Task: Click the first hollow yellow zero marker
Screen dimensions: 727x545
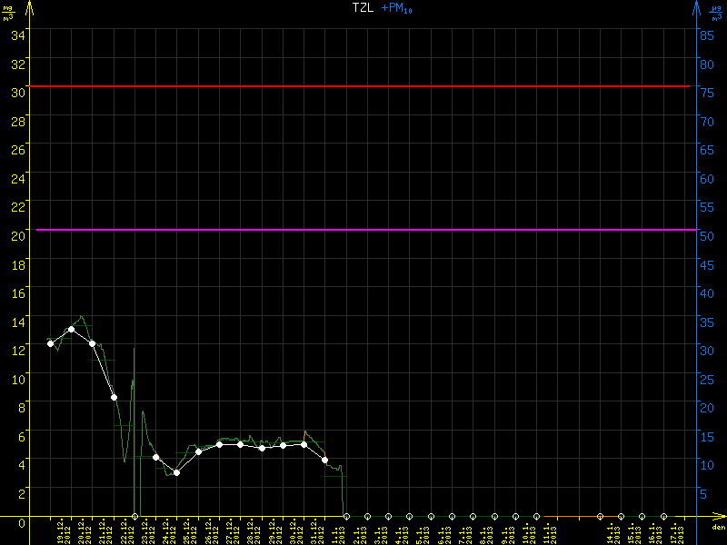Action: tap(134, 516)
